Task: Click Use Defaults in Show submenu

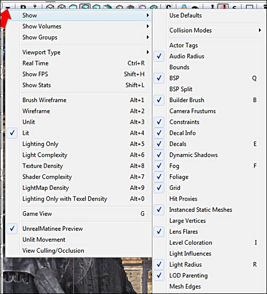Action: pyautogui.click(x=210, y=16)
